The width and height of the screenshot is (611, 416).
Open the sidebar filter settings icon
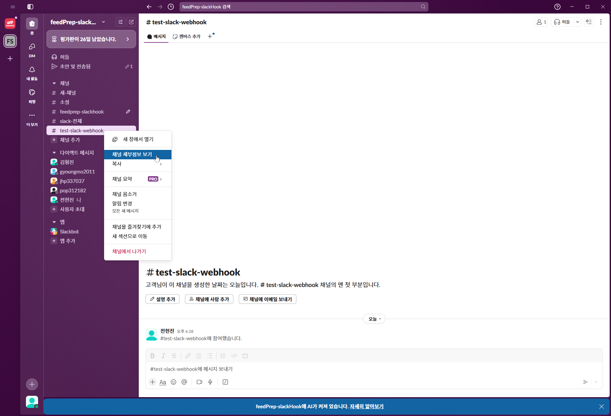[120, 22]
